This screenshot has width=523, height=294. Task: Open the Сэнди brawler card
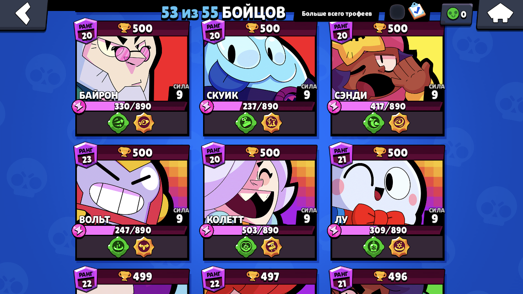[387, 78]
